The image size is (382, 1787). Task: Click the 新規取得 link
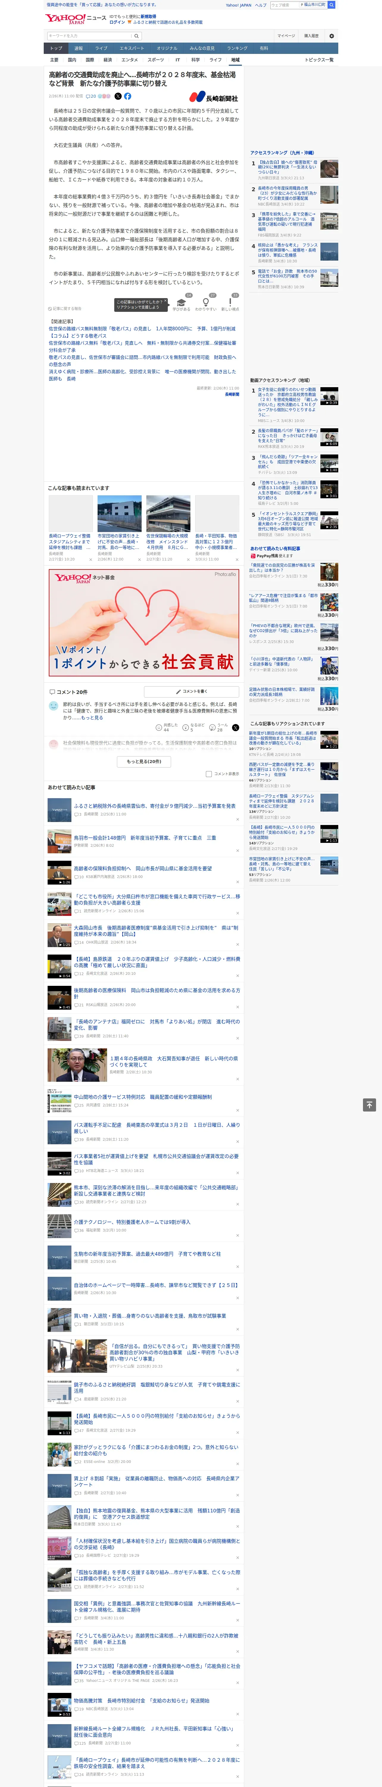pos(148,17)
